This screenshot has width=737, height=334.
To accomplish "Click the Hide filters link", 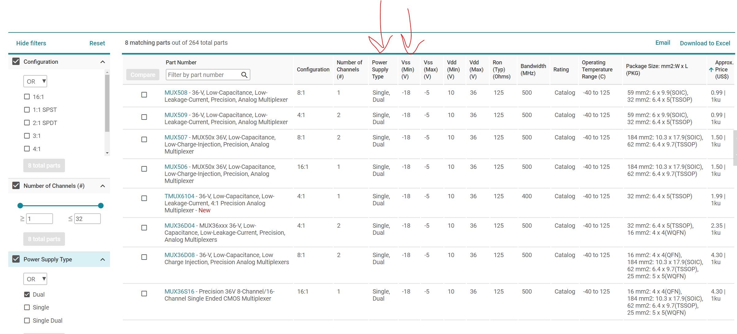I will tap(31, 43).
